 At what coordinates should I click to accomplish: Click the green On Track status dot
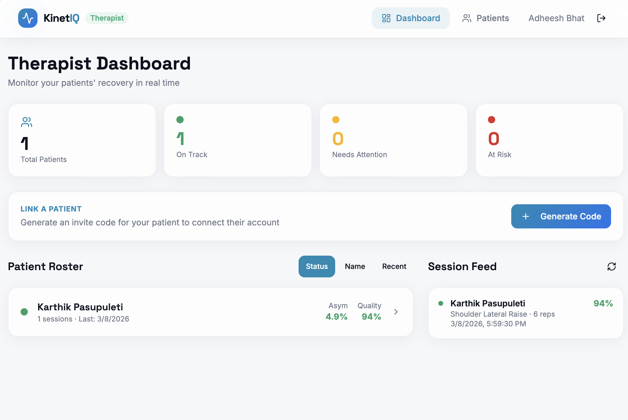coord(180,120)
